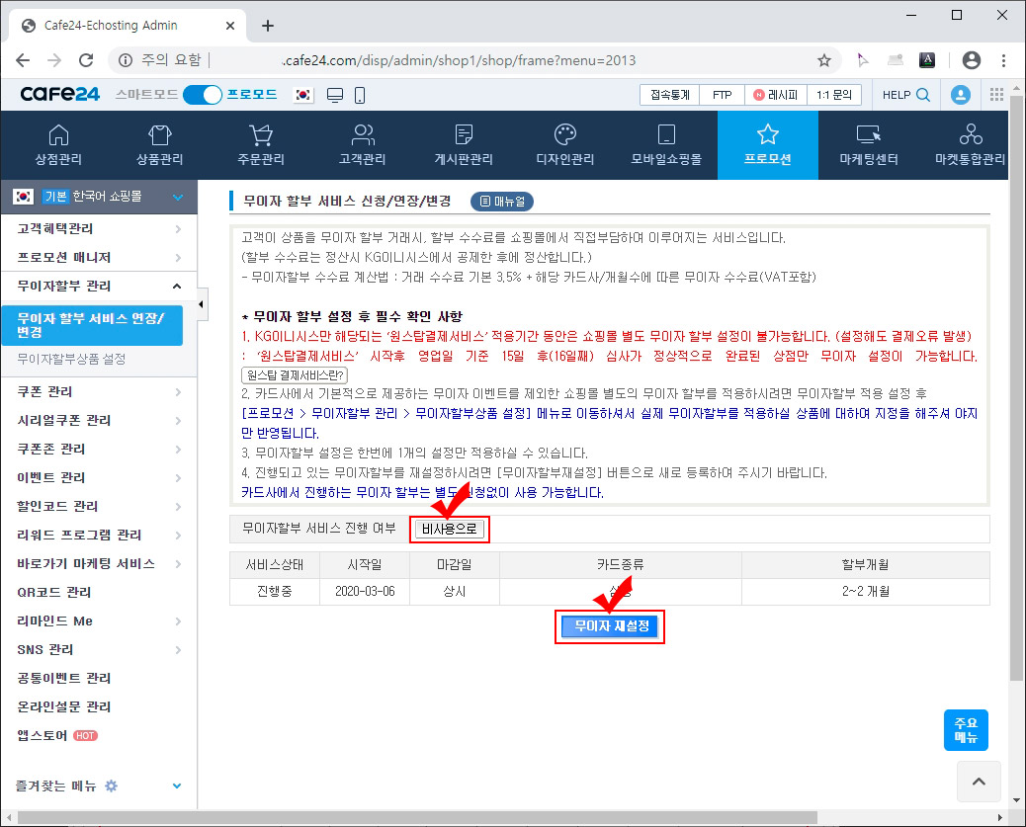1026x827 pixels.
Task: Expand 쿠폰 관리 menu
Action: pyautogui.click(x=99, y=392)
